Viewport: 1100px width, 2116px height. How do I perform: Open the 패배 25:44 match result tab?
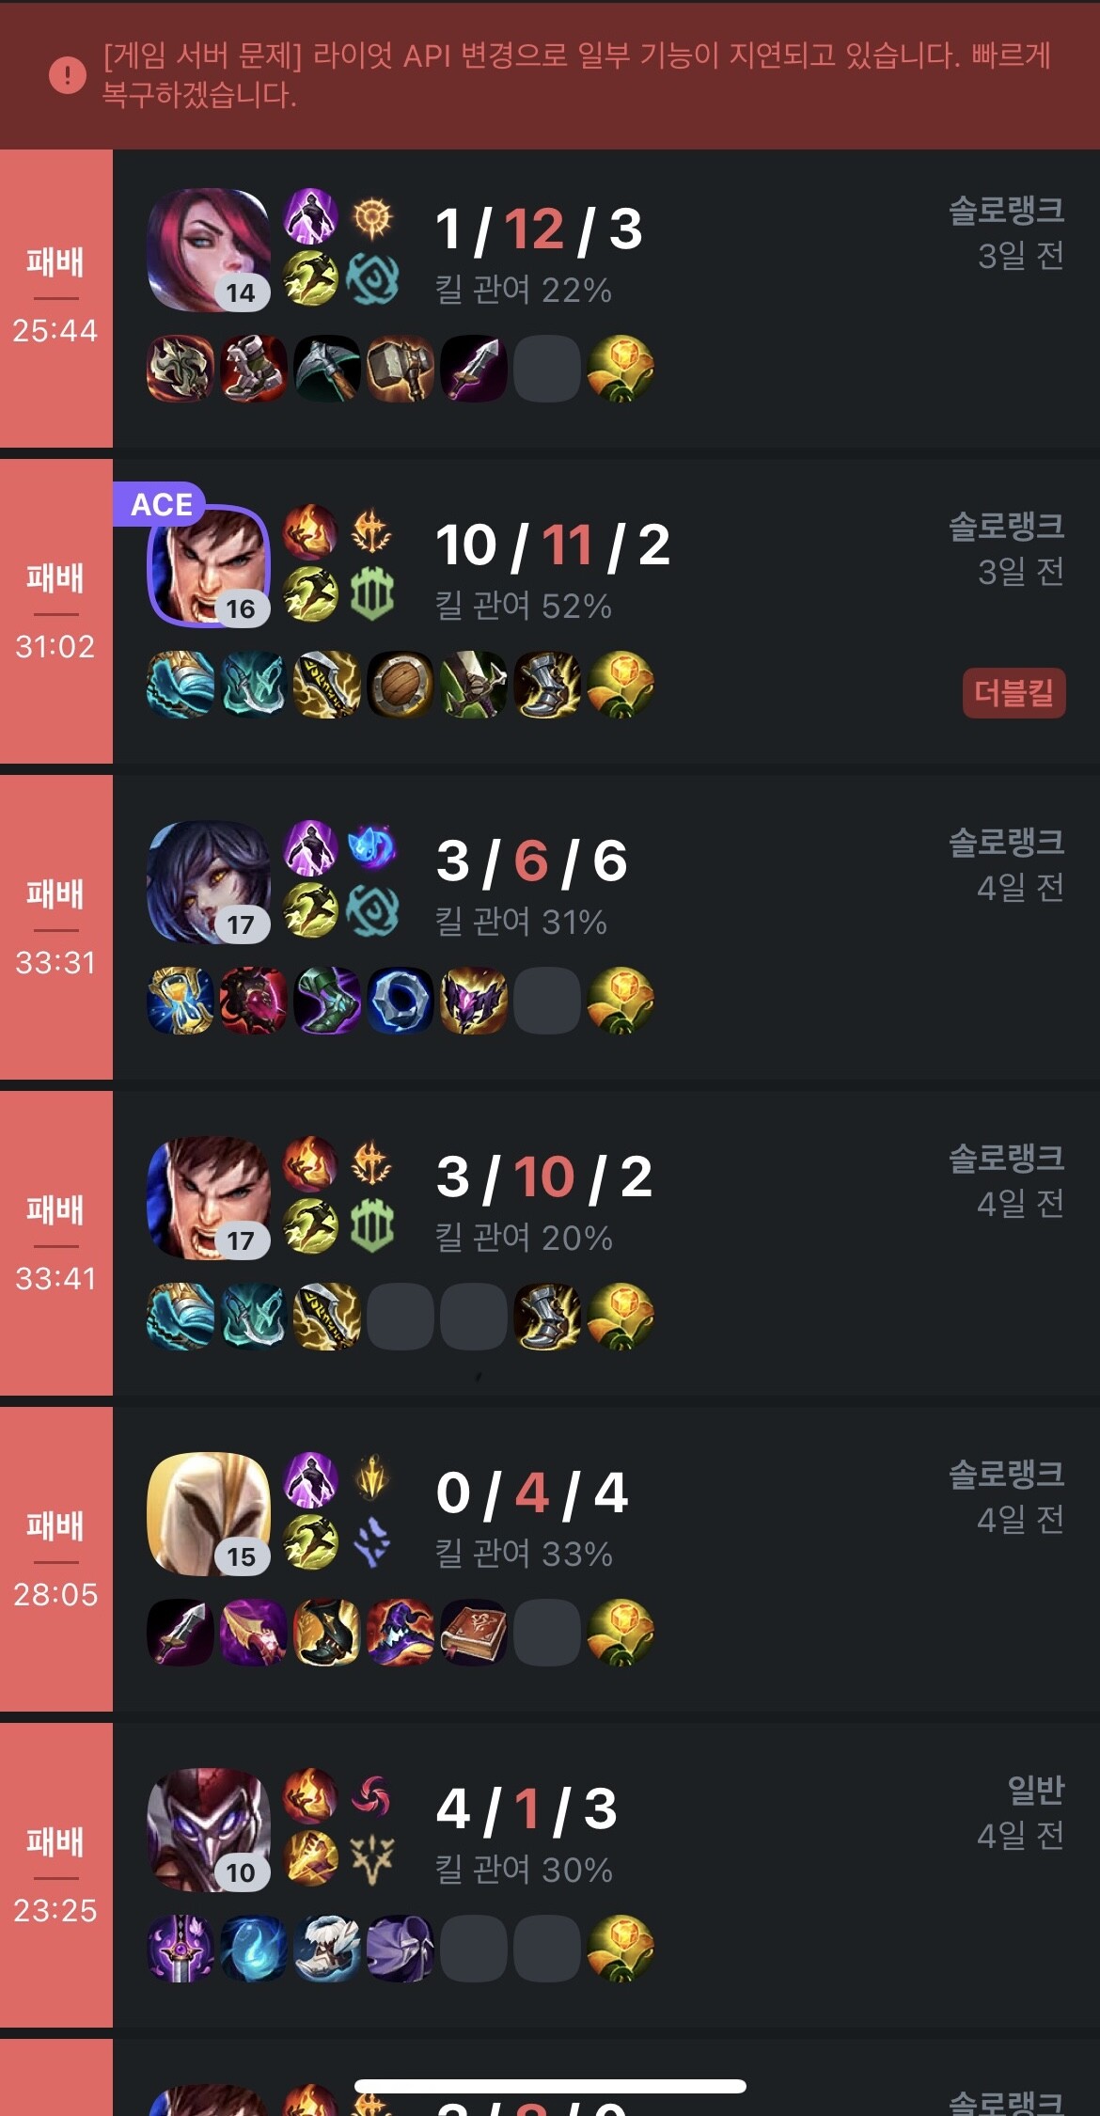(56, 298)
